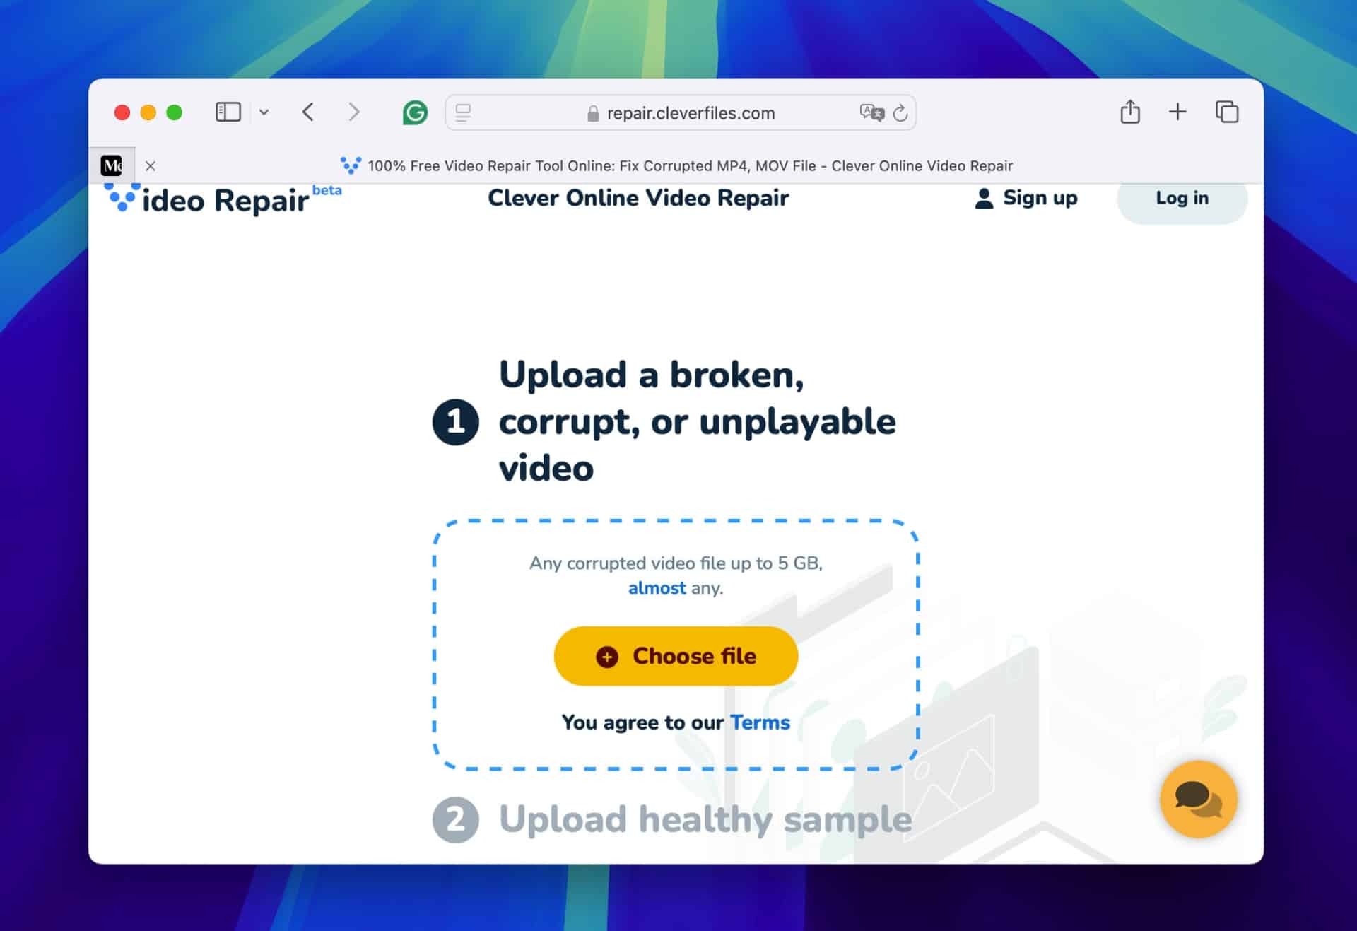Image resolution: width=1357 pixels, height=931 pixels.
Task: Click the Medium tab favicon icon
Action: click(x=112, y=165)
